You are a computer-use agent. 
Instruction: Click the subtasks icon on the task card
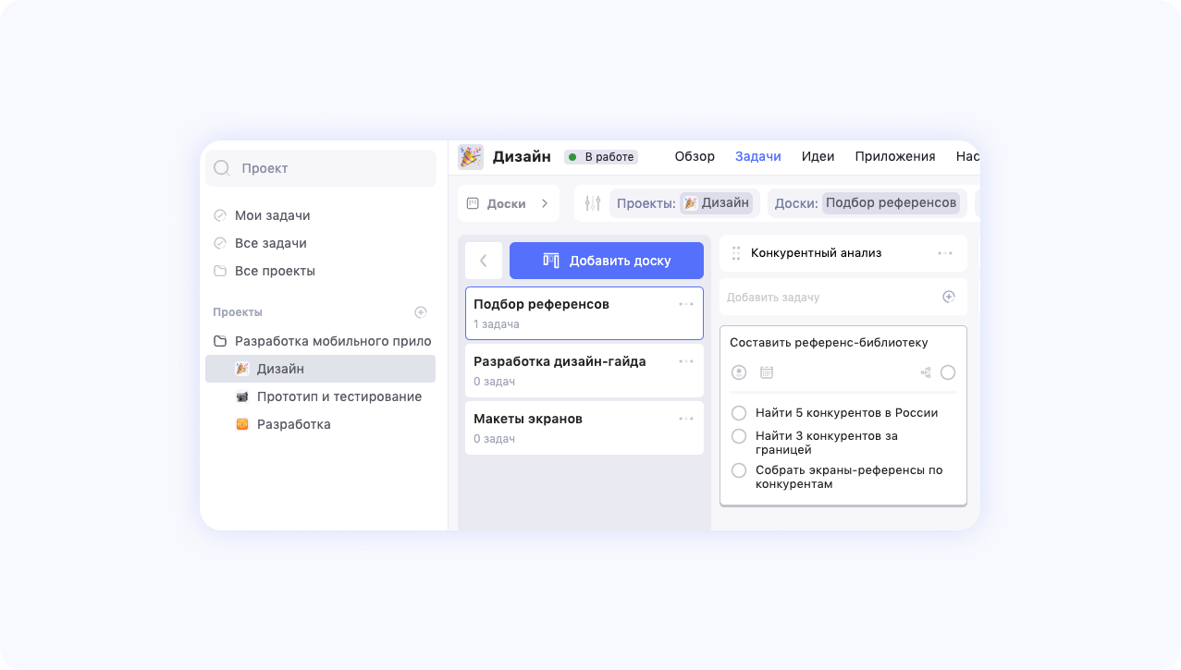coord(924,372)
